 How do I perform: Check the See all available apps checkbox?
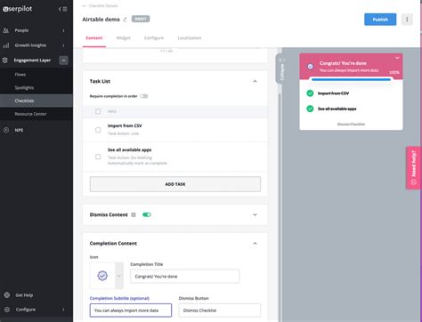click(x=98, y=157)
